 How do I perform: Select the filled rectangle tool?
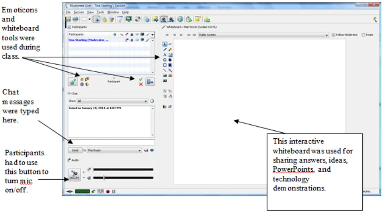[170, 65]
